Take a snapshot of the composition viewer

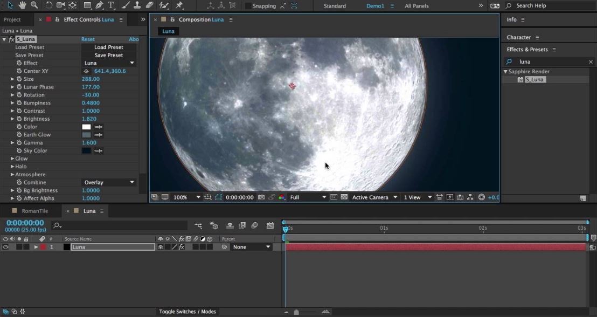tap(261, 197)
